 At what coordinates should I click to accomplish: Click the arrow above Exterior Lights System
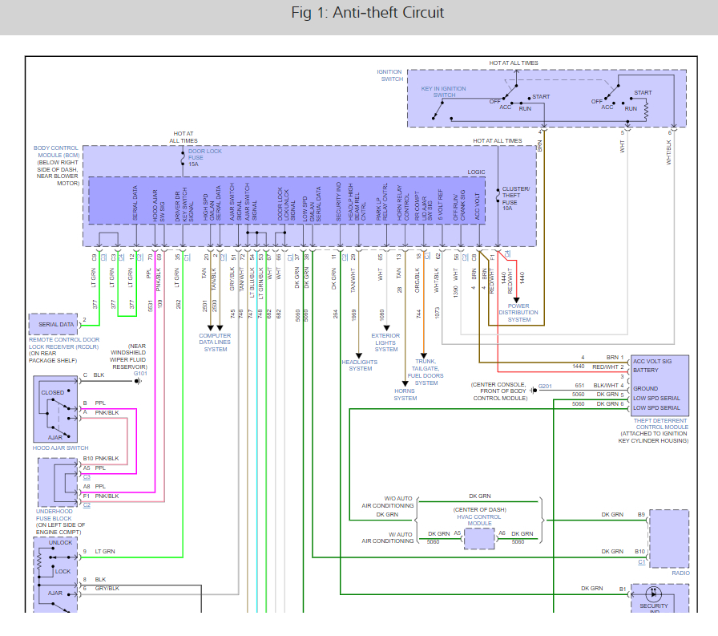386,327
